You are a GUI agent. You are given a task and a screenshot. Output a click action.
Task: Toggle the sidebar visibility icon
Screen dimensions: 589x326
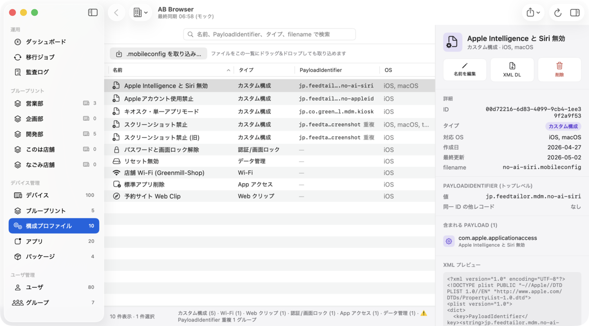click(x=93, y=13)
